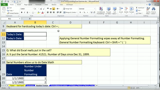This screenshot has width=160, height=90.
Task: Open the File tab
Action: [4, 4]
